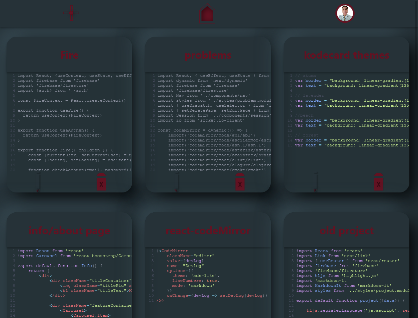The height and width of the screenshot is (318, 418).
Task: Click the "export function useAuthen() {" line
Action: 56,130
